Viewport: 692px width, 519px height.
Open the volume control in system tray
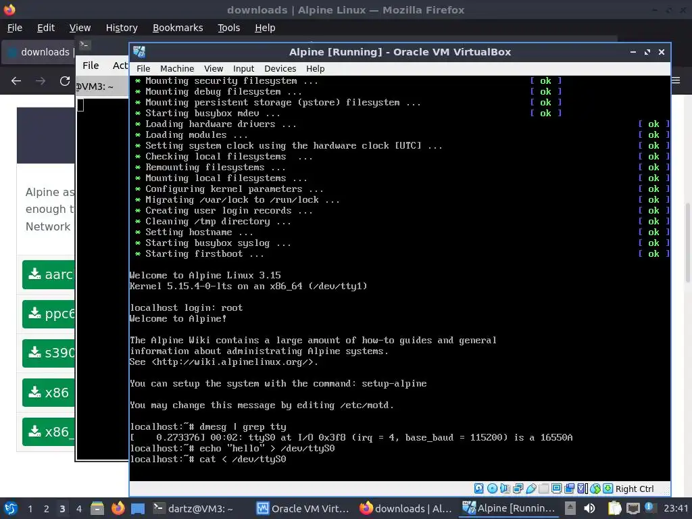589,508
